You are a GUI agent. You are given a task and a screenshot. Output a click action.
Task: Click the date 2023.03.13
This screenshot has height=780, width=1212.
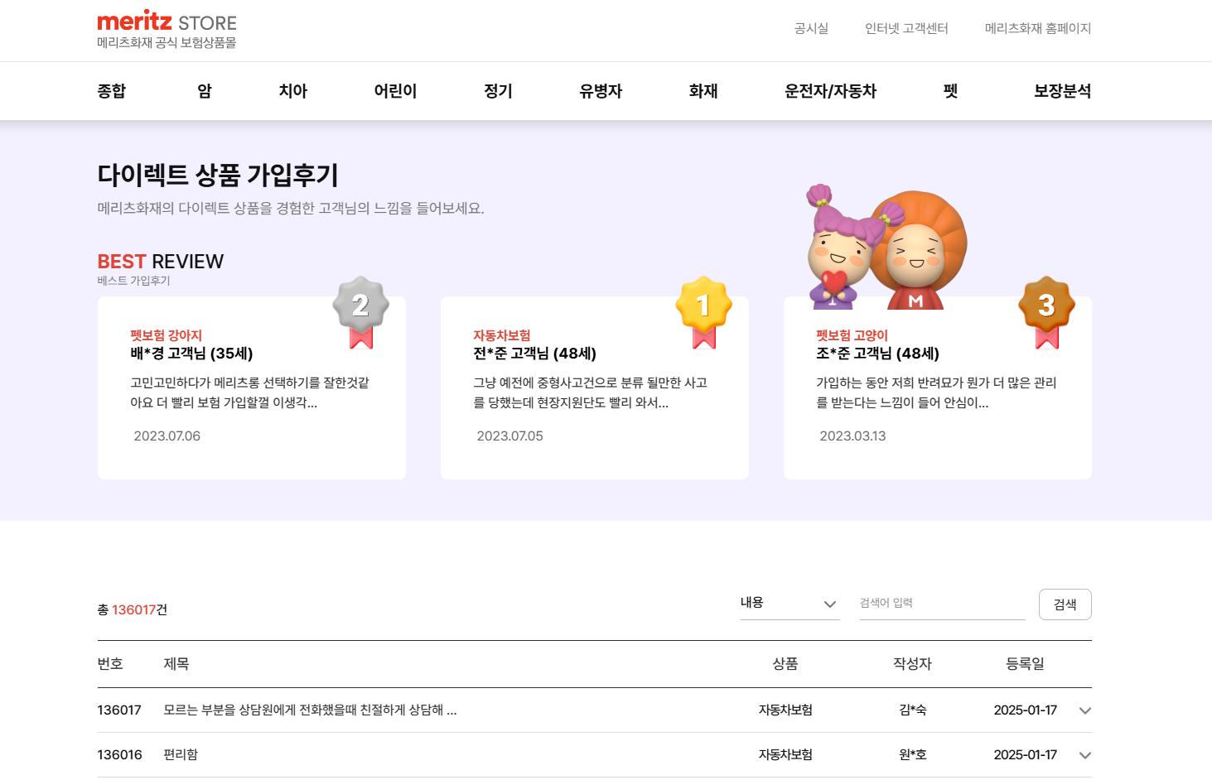(x=852, y=436)
